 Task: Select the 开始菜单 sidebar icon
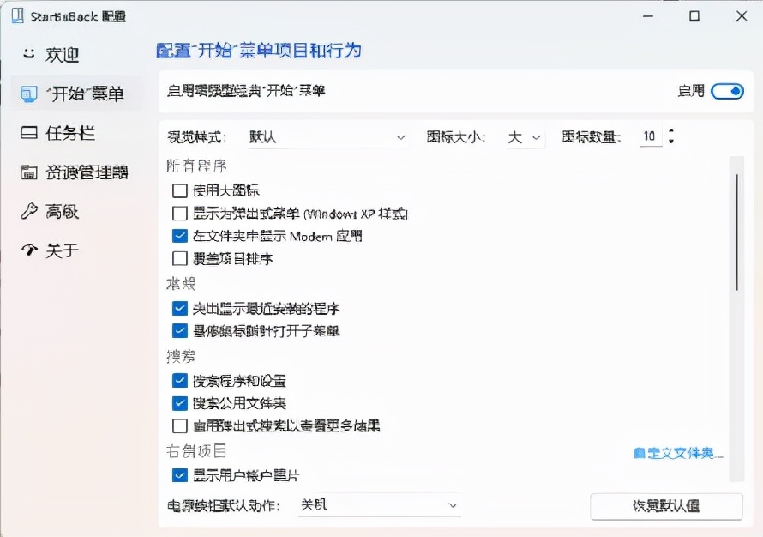point(28,94)
